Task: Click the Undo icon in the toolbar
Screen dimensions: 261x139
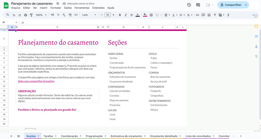Action: (x=14, y=15)
